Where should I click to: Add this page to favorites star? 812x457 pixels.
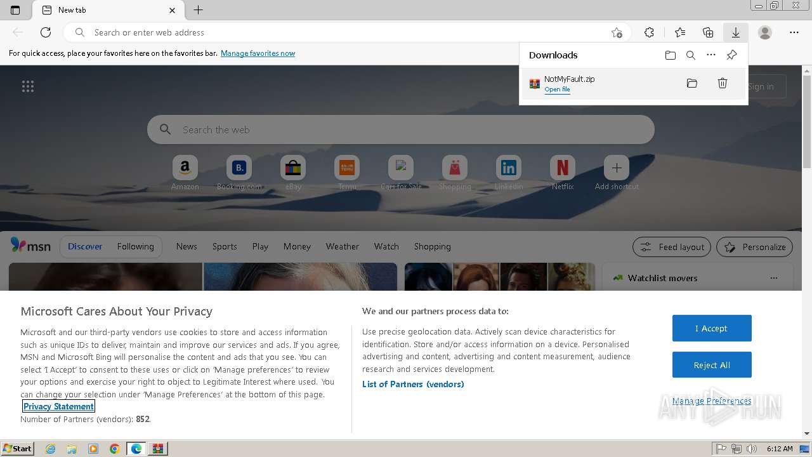617,32
